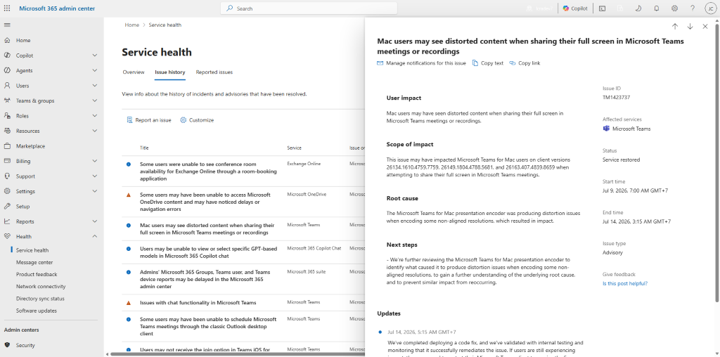Open the Exchange Online conference room issue

(x=208, y=171)
